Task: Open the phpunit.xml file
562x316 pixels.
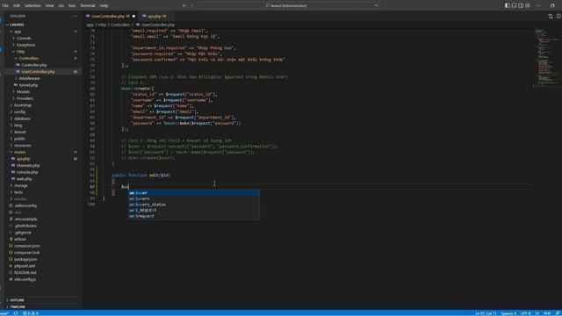Action: coord(24,266)
